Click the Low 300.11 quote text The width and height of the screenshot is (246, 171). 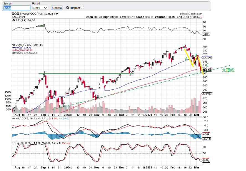pyautogui.click(x=127, y=17)
